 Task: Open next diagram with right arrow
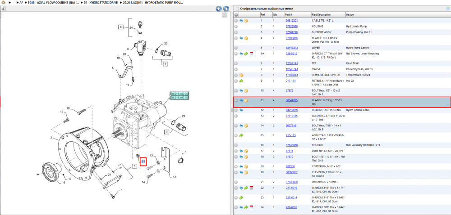point(226,9)
